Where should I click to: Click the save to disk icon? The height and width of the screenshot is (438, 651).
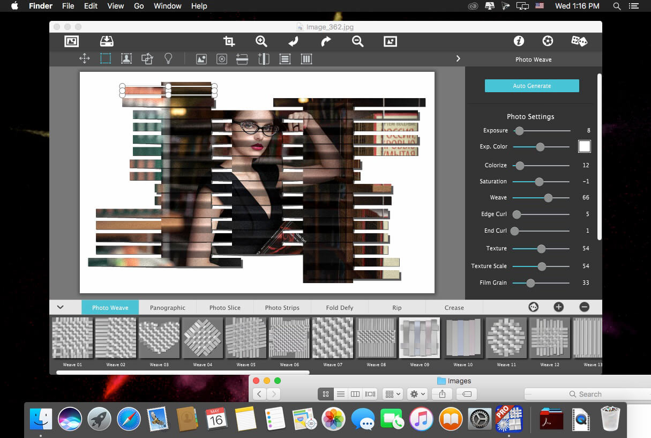pyautogui.click(x=107, y=41)
